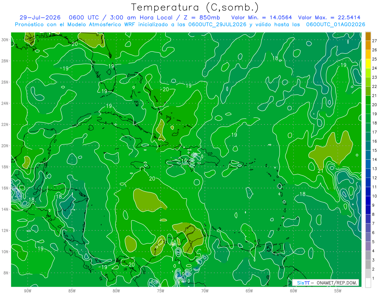The width and height of the screenshot is (383, 295).
Task: Click the '16N' latitude axis label
Action: 5,188
